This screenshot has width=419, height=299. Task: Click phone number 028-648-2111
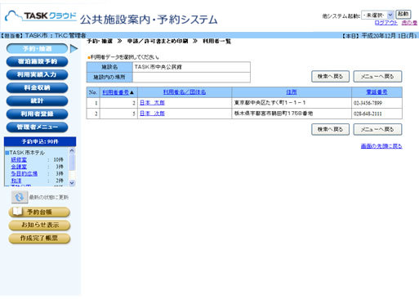368,114
